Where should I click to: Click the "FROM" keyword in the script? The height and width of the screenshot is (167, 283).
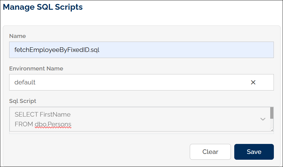[x=23, y=124]
